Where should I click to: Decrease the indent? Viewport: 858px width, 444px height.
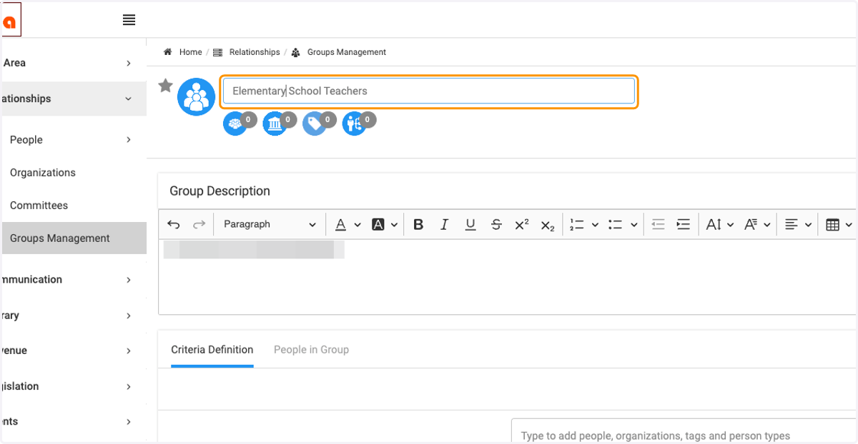pos(658,224)
